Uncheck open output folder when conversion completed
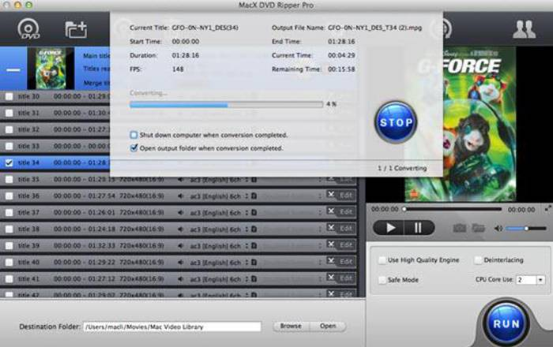 click(134, 147)
